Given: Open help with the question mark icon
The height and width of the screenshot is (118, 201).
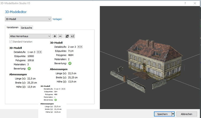Looking at the screenshot, I should pos(185,3).
